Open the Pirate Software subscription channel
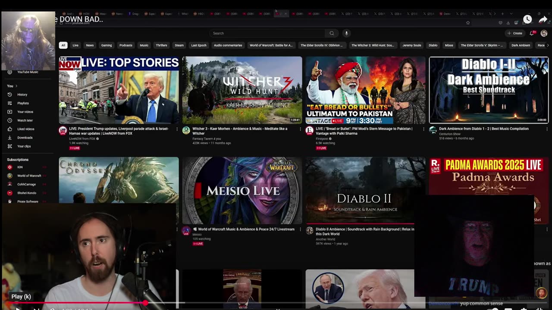552x310 pixels. pos(28,201)
